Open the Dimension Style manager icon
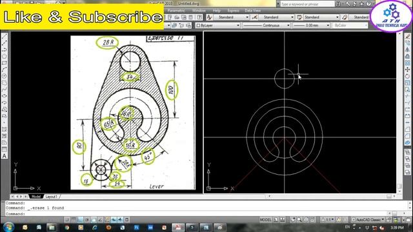Screen dimensions: 413x232 click(254, 17)
